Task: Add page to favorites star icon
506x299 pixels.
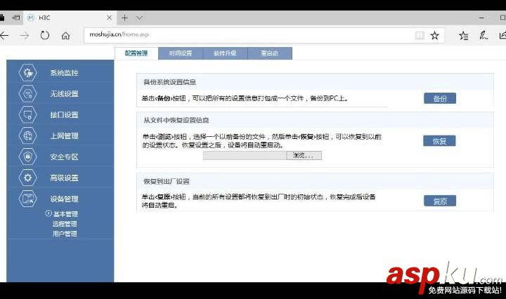Action: (435, 35)
